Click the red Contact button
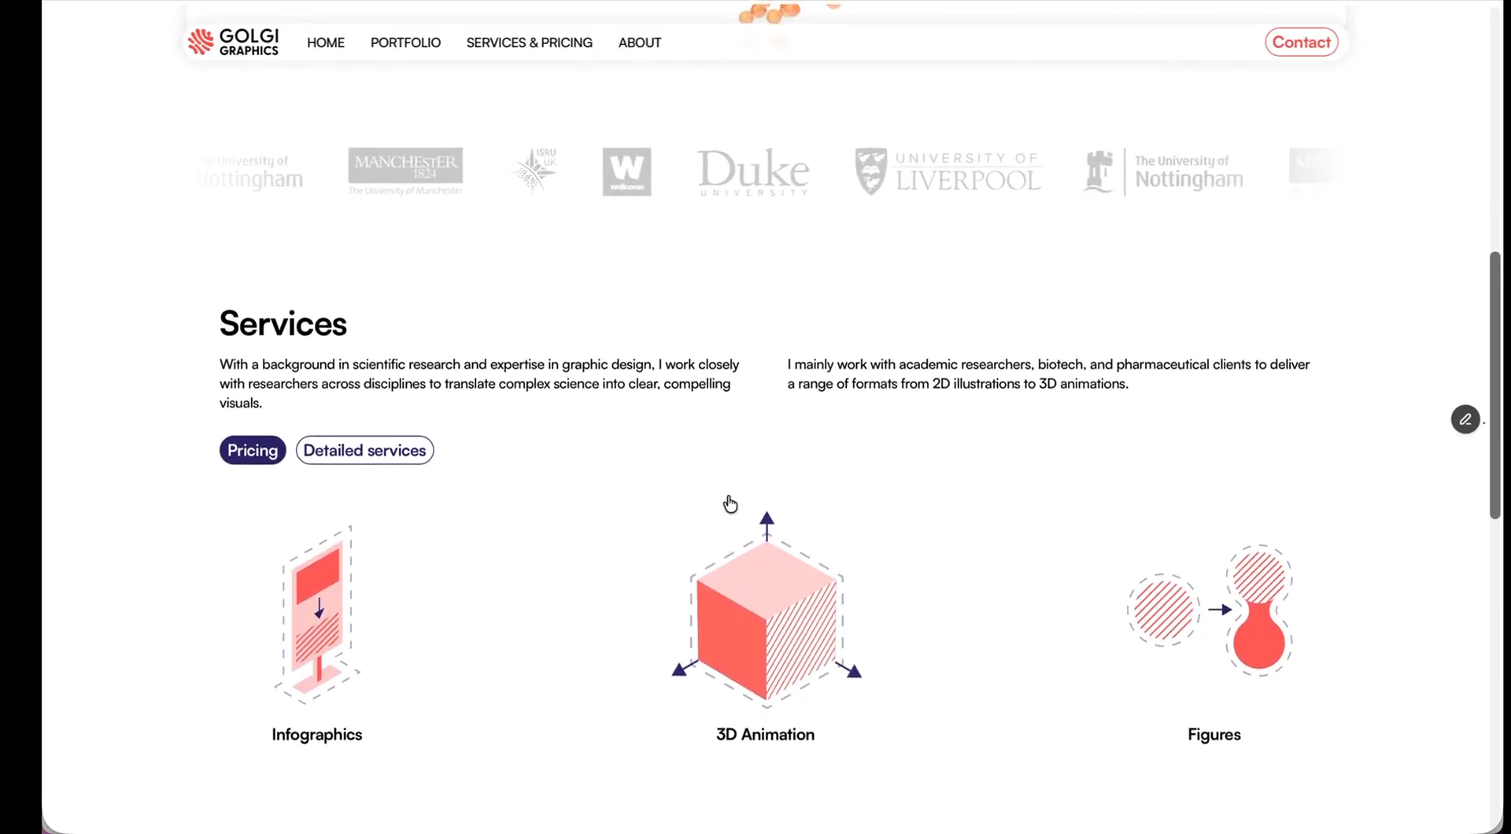Image resolution: width=1511 pixels, height=834 pixels. (1301, 42)
